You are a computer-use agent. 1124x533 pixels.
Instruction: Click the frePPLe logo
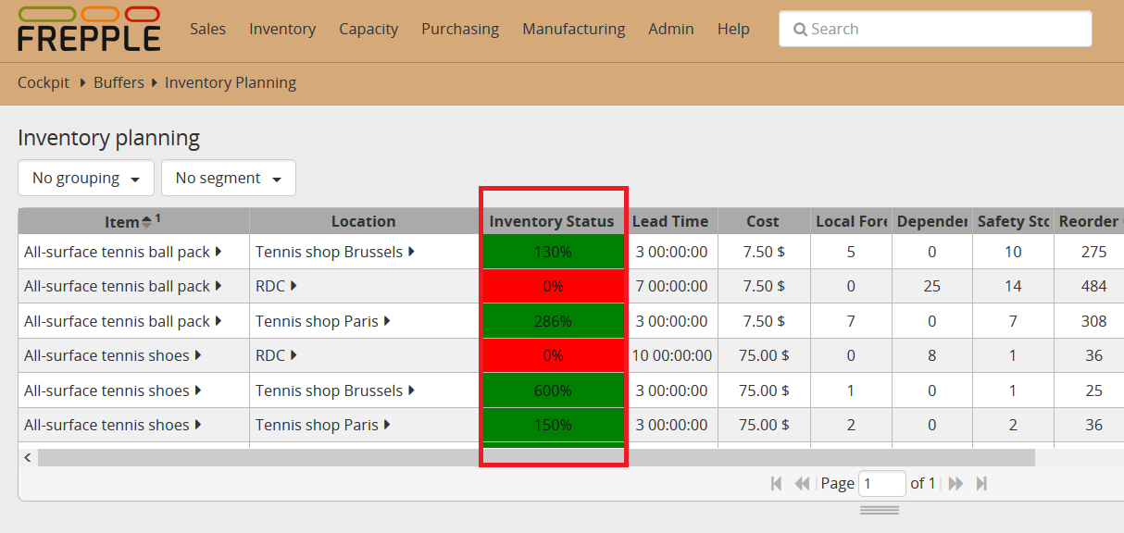88,29
